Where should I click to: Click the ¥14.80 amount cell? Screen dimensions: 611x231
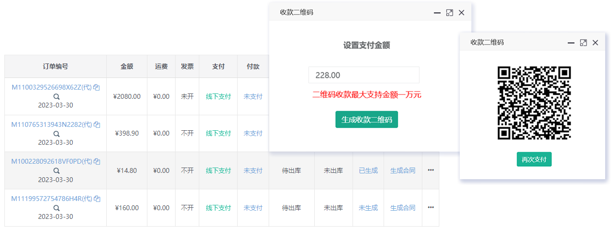pyautogui.click(x=127, y=170)
